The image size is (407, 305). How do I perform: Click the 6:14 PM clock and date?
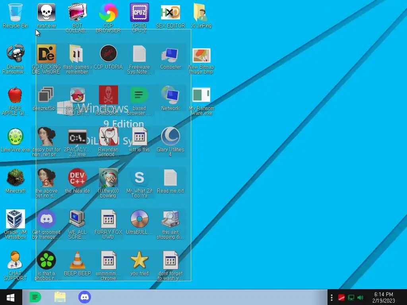[x=384, y=297]
